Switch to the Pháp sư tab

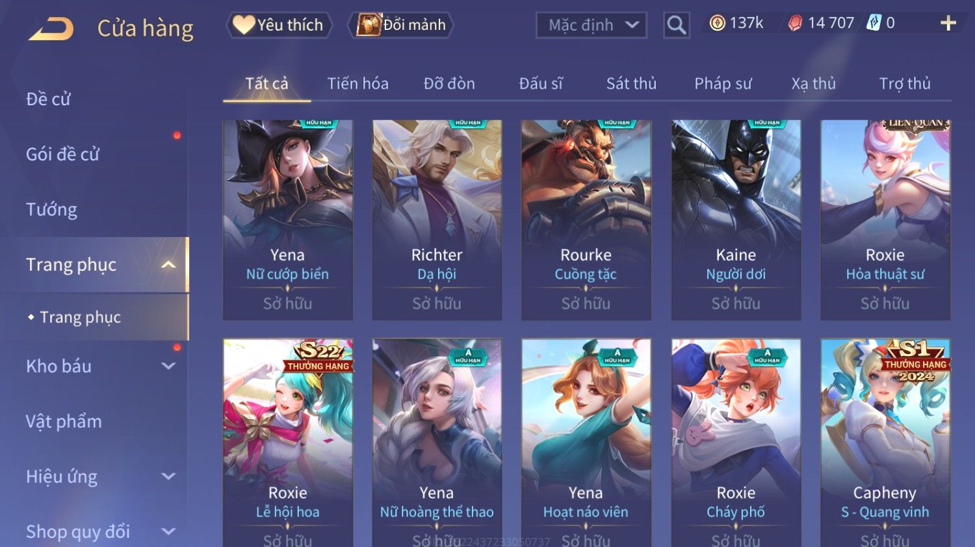723,84
